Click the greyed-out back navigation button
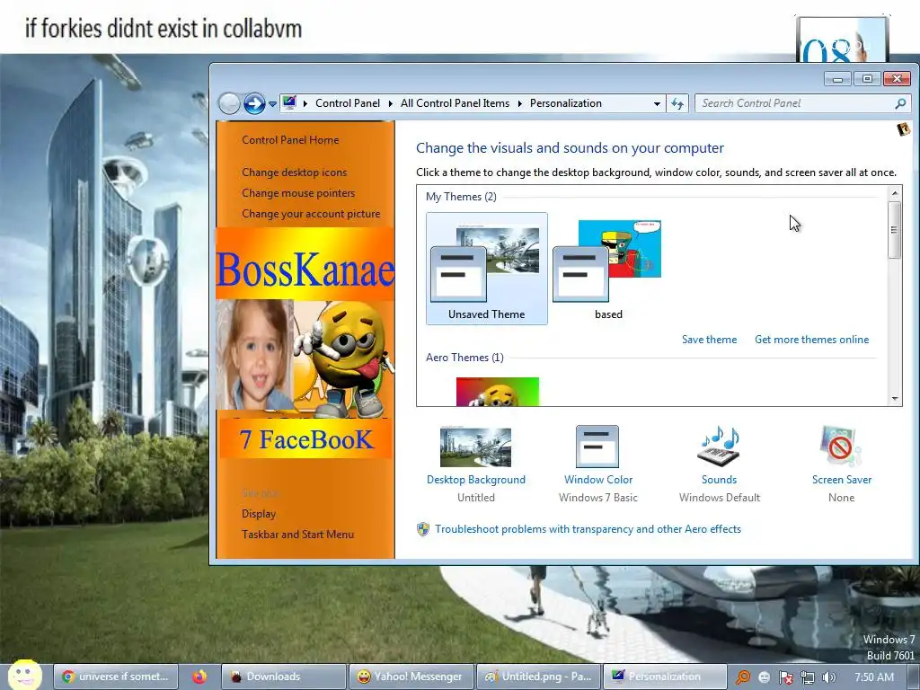The height and width of the screenshot is (690, 920). click(x=229, y=104)
